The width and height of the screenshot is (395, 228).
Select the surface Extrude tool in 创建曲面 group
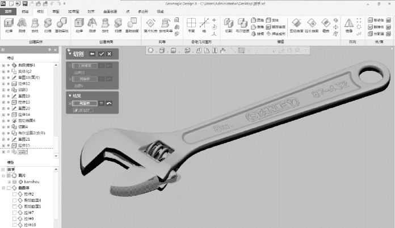79,25
